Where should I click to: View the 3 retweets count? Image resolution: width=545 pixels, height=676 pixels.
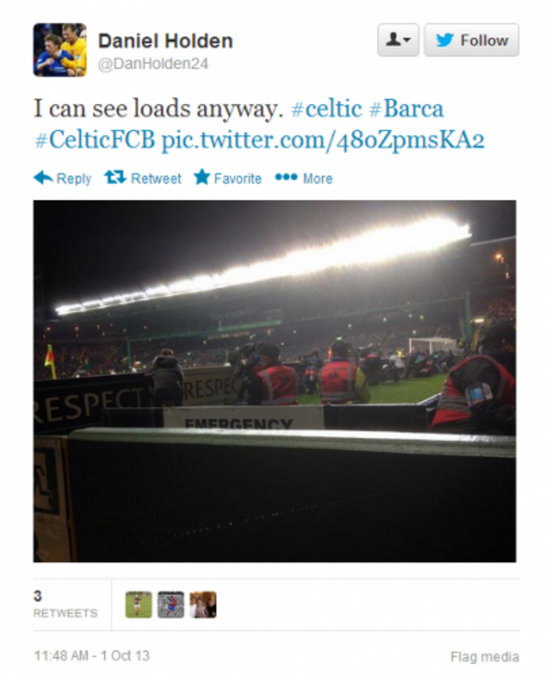[65, 604]
